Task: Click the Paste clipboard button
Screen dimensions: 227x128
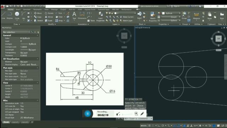Action: (210, 15)
